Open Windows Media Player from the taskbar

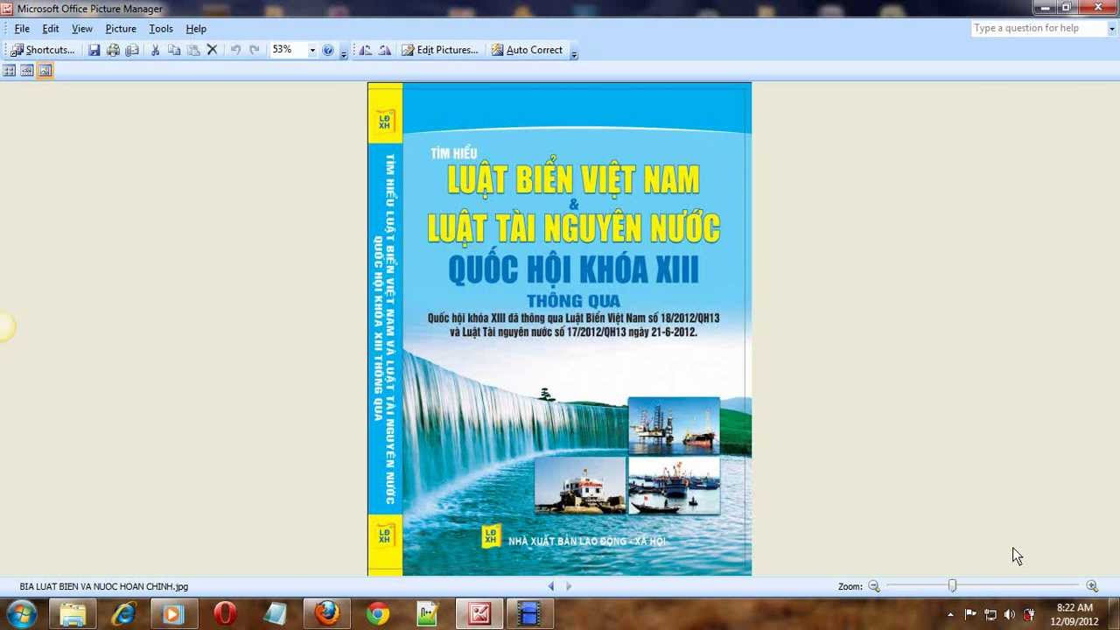pyautogui.click(x=175, y=614)
